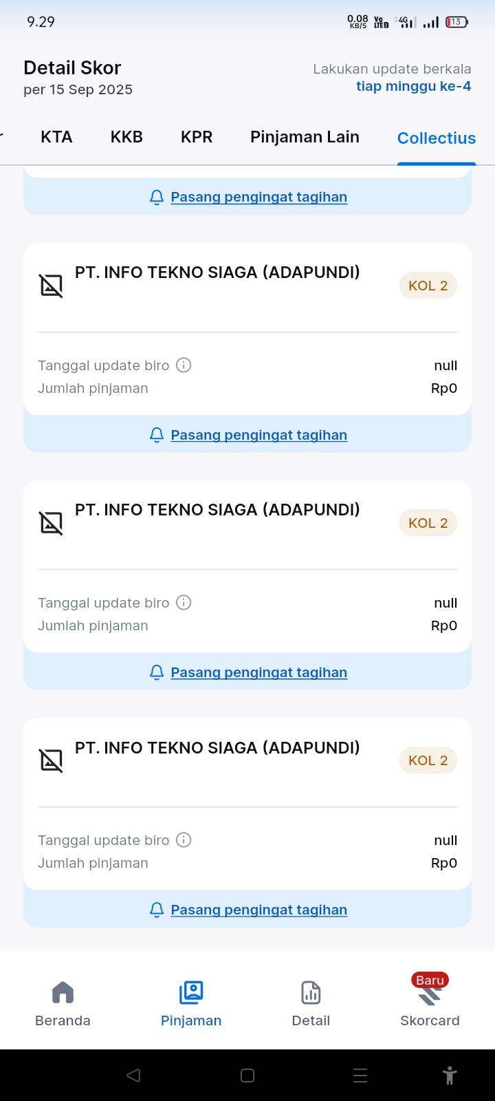495x1101 pixels.
Task: Tap the topmost "Pasang pengingat tagihan" link
Action: click(258, 197)
